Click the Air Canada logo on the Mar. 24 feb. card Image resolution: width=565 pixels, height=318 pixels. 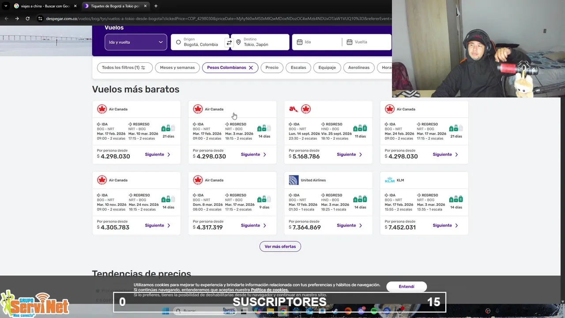point(389,109)
